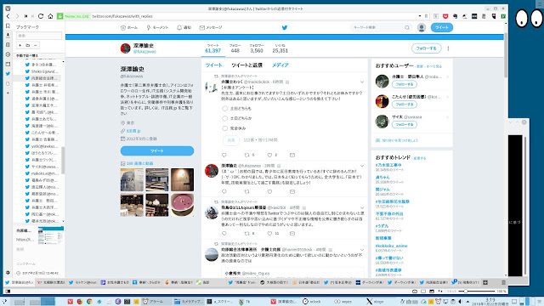Open pink bowl media thumbnail
The height and width of the screenshot is (306, 544).
click(x=182, y=205)
